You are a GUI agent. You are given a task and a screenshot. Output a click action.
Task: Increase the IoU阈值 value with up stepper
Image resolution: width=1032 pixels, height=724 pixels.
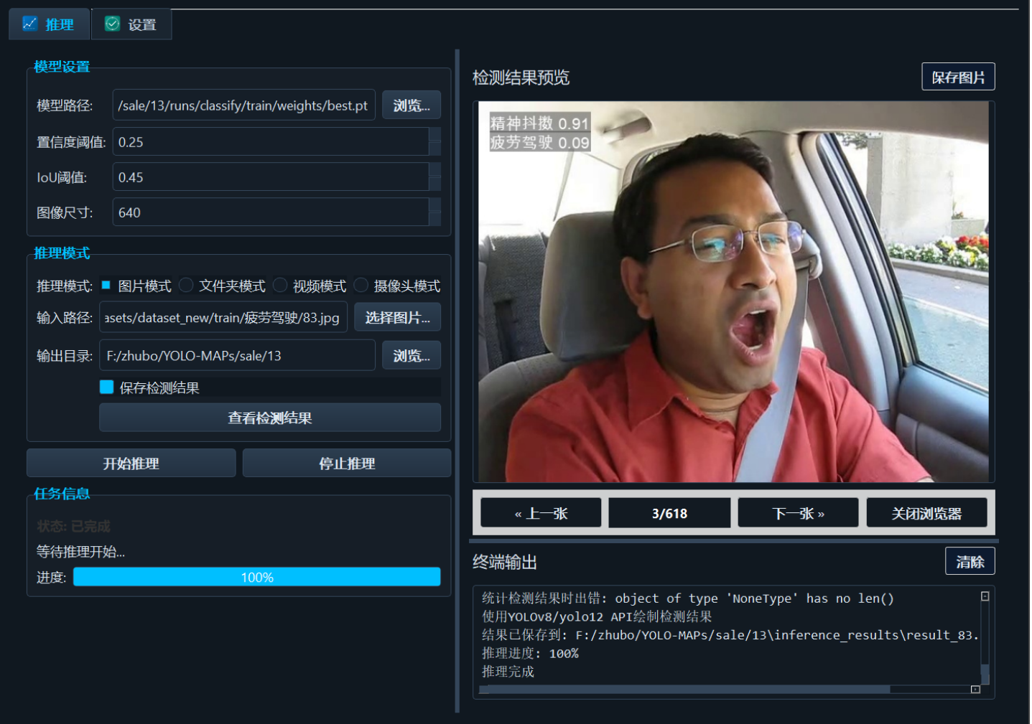pos(434,170)
